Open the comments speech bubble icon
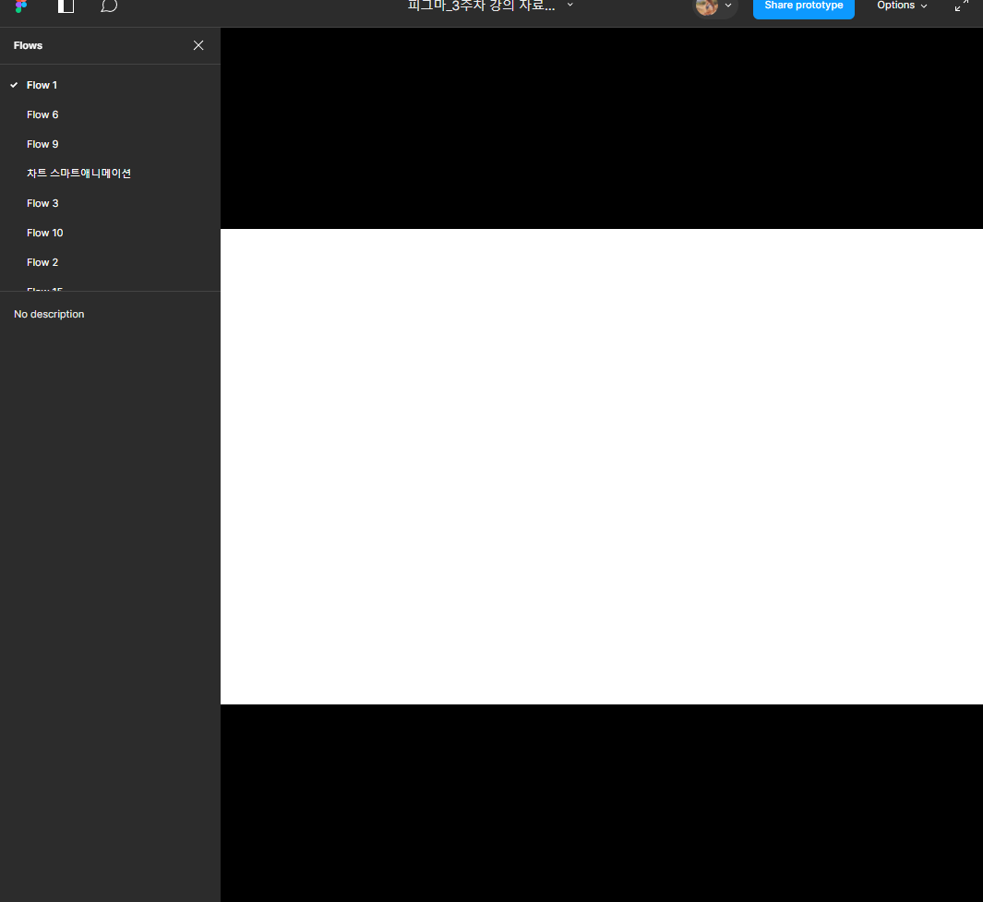 [109, 6]
